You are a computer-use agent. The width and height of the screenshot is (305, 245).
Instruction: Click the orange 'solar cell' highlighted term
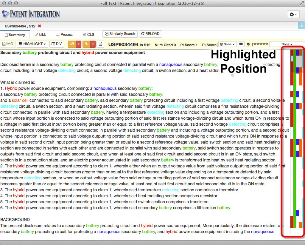point(20,100)
